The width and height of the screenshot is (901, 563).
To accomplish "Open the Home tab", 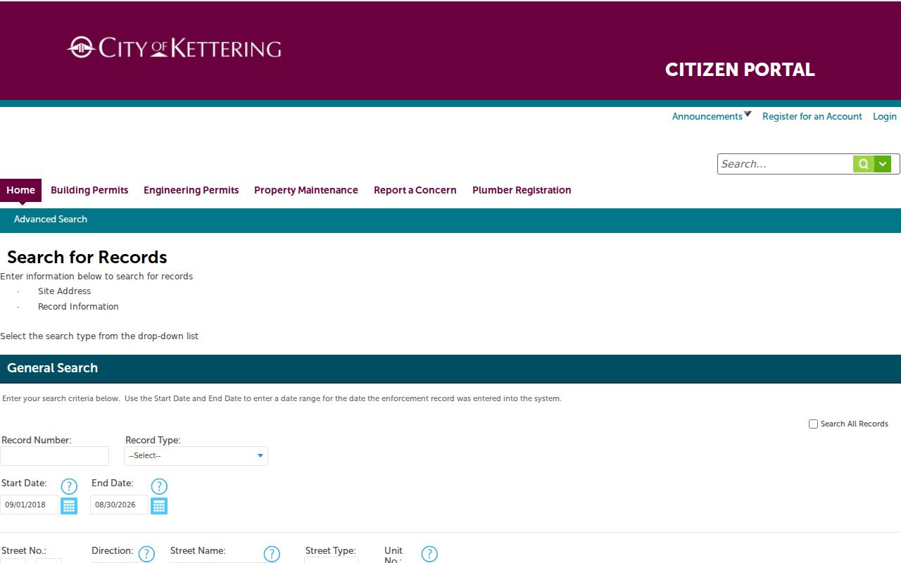I will click(20, 190).
